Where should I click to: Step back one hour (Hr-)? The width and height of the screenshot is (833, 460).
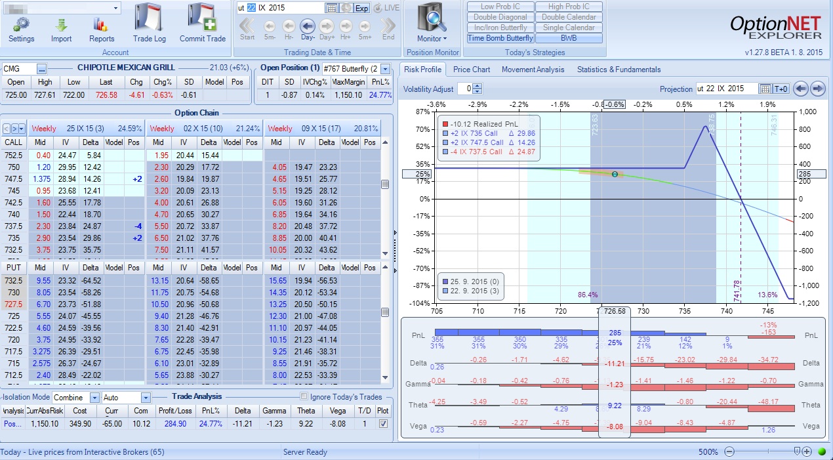(289, 26)
